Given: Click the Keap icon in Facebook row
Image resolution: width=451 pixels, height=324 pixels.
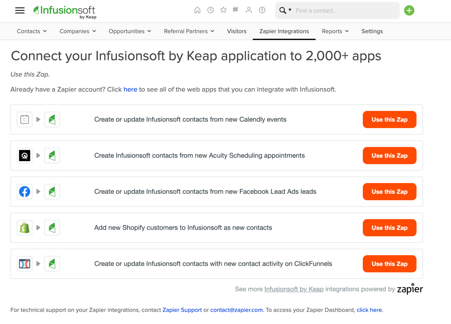Looking at the screenshot, I should click(x=52, y=192).
